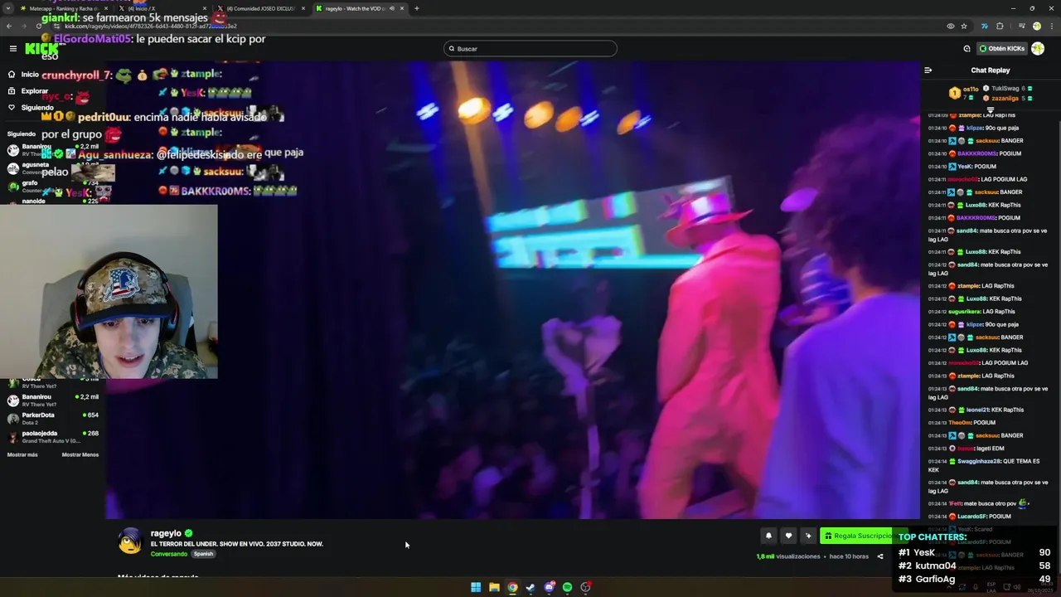Collapse the Chat Replay panel arrow
This screenshot has height=597, width=1061.
[928, 70]
